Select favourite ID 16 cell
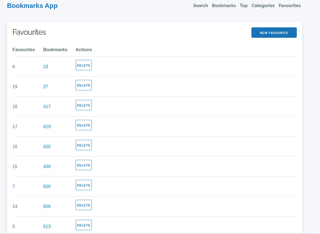 (15, 146)
